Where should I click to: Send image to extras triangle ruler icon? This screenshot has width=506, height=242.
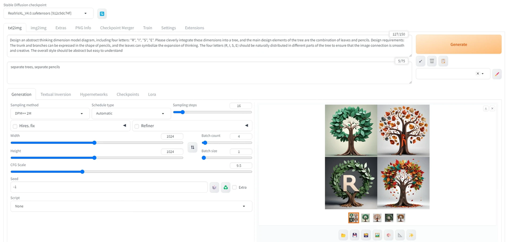point(400,235)
